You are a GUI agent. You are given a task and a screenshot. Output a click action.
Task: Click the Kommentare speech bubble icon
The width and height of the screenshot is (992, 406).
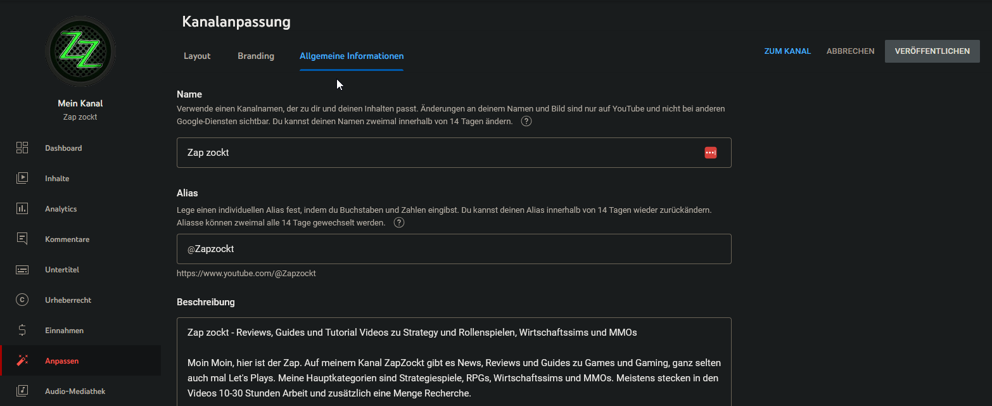click(x=22, y=239)
